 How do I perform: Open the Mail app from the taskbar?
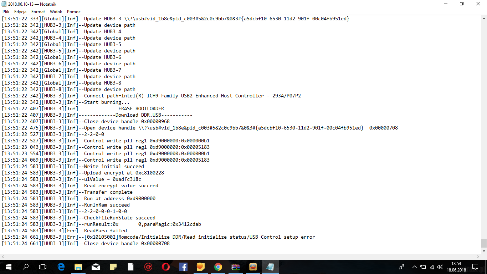pos(96,267)
